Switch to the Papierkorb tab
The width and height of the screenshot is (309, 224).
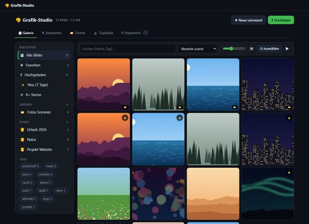[135, 33]
